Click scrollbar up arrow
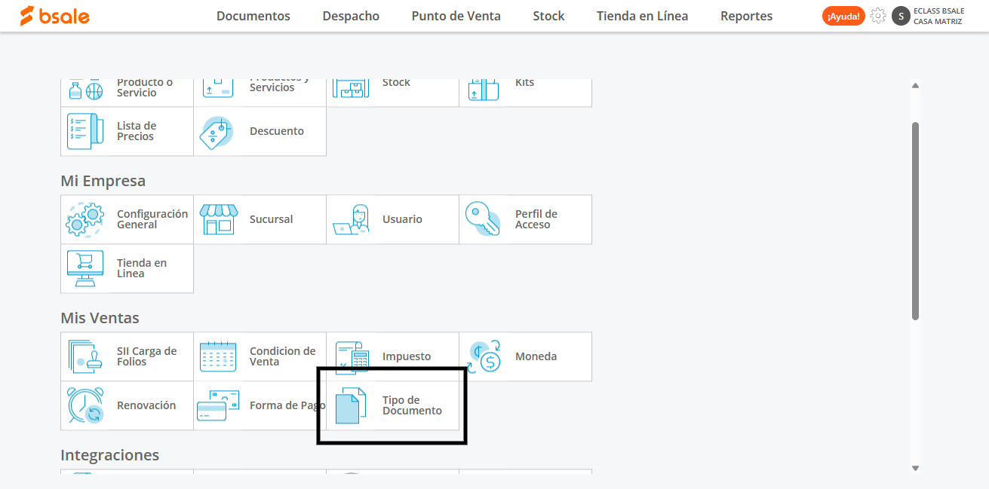This screenshot has height=489, width=989. tap(915, 86)
